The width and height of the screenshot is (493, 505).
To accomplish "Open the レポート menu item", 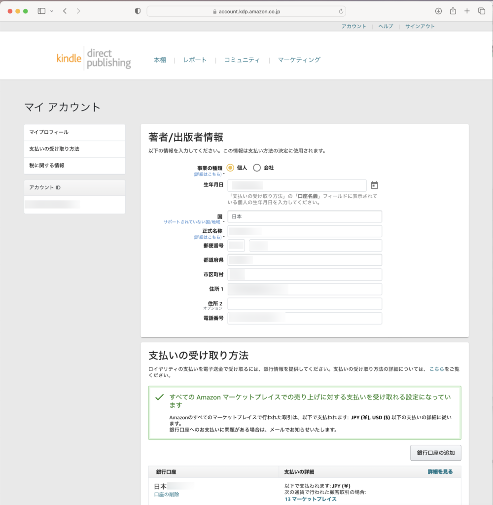I will 195,60.
